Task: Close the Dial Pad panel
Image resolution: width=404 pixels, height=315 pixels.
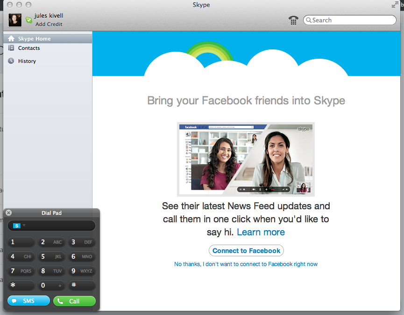Action: pos(8,212)
